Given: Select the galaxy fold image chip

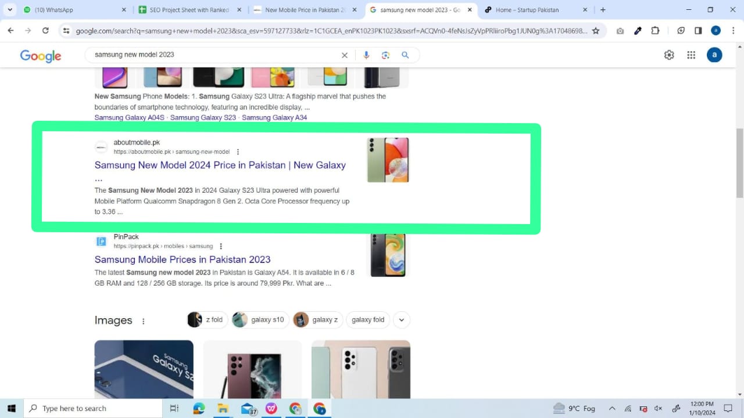Looking at the screenshot, I should [x=367, y=320].
